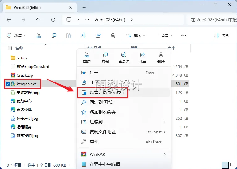Screen dimensions: 237x169
Task: Click the This PC monitor icon in the address bar
Action: (x=69, y=20)
